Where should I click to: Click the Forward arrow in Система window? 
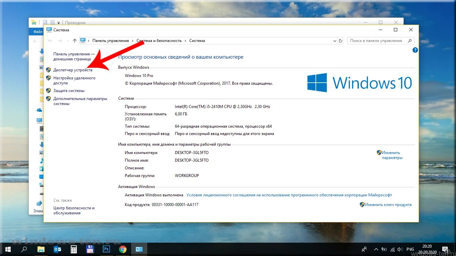pyautogui.click(x=60, y=41)
